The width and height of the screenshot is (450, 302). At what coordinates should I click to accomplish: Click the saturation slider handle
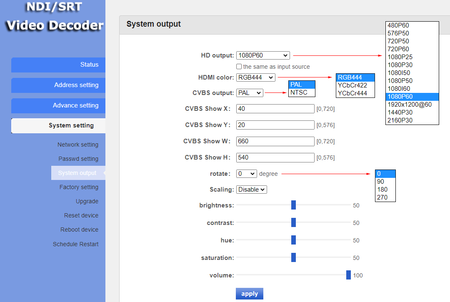coord(293,257)
